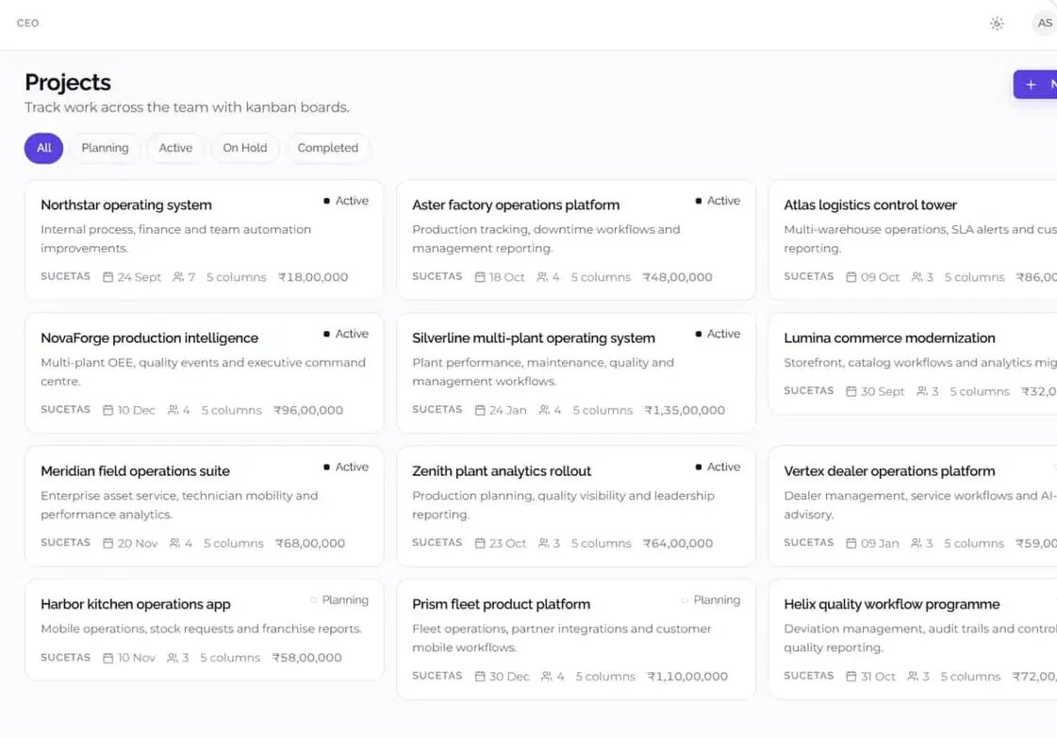Click calendar icon beside 24 Jan
Screen dimensions: 1057x738
click(x=480, y=410)
